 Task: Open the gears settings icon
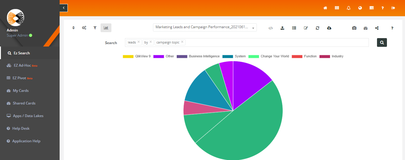point(84,28)
